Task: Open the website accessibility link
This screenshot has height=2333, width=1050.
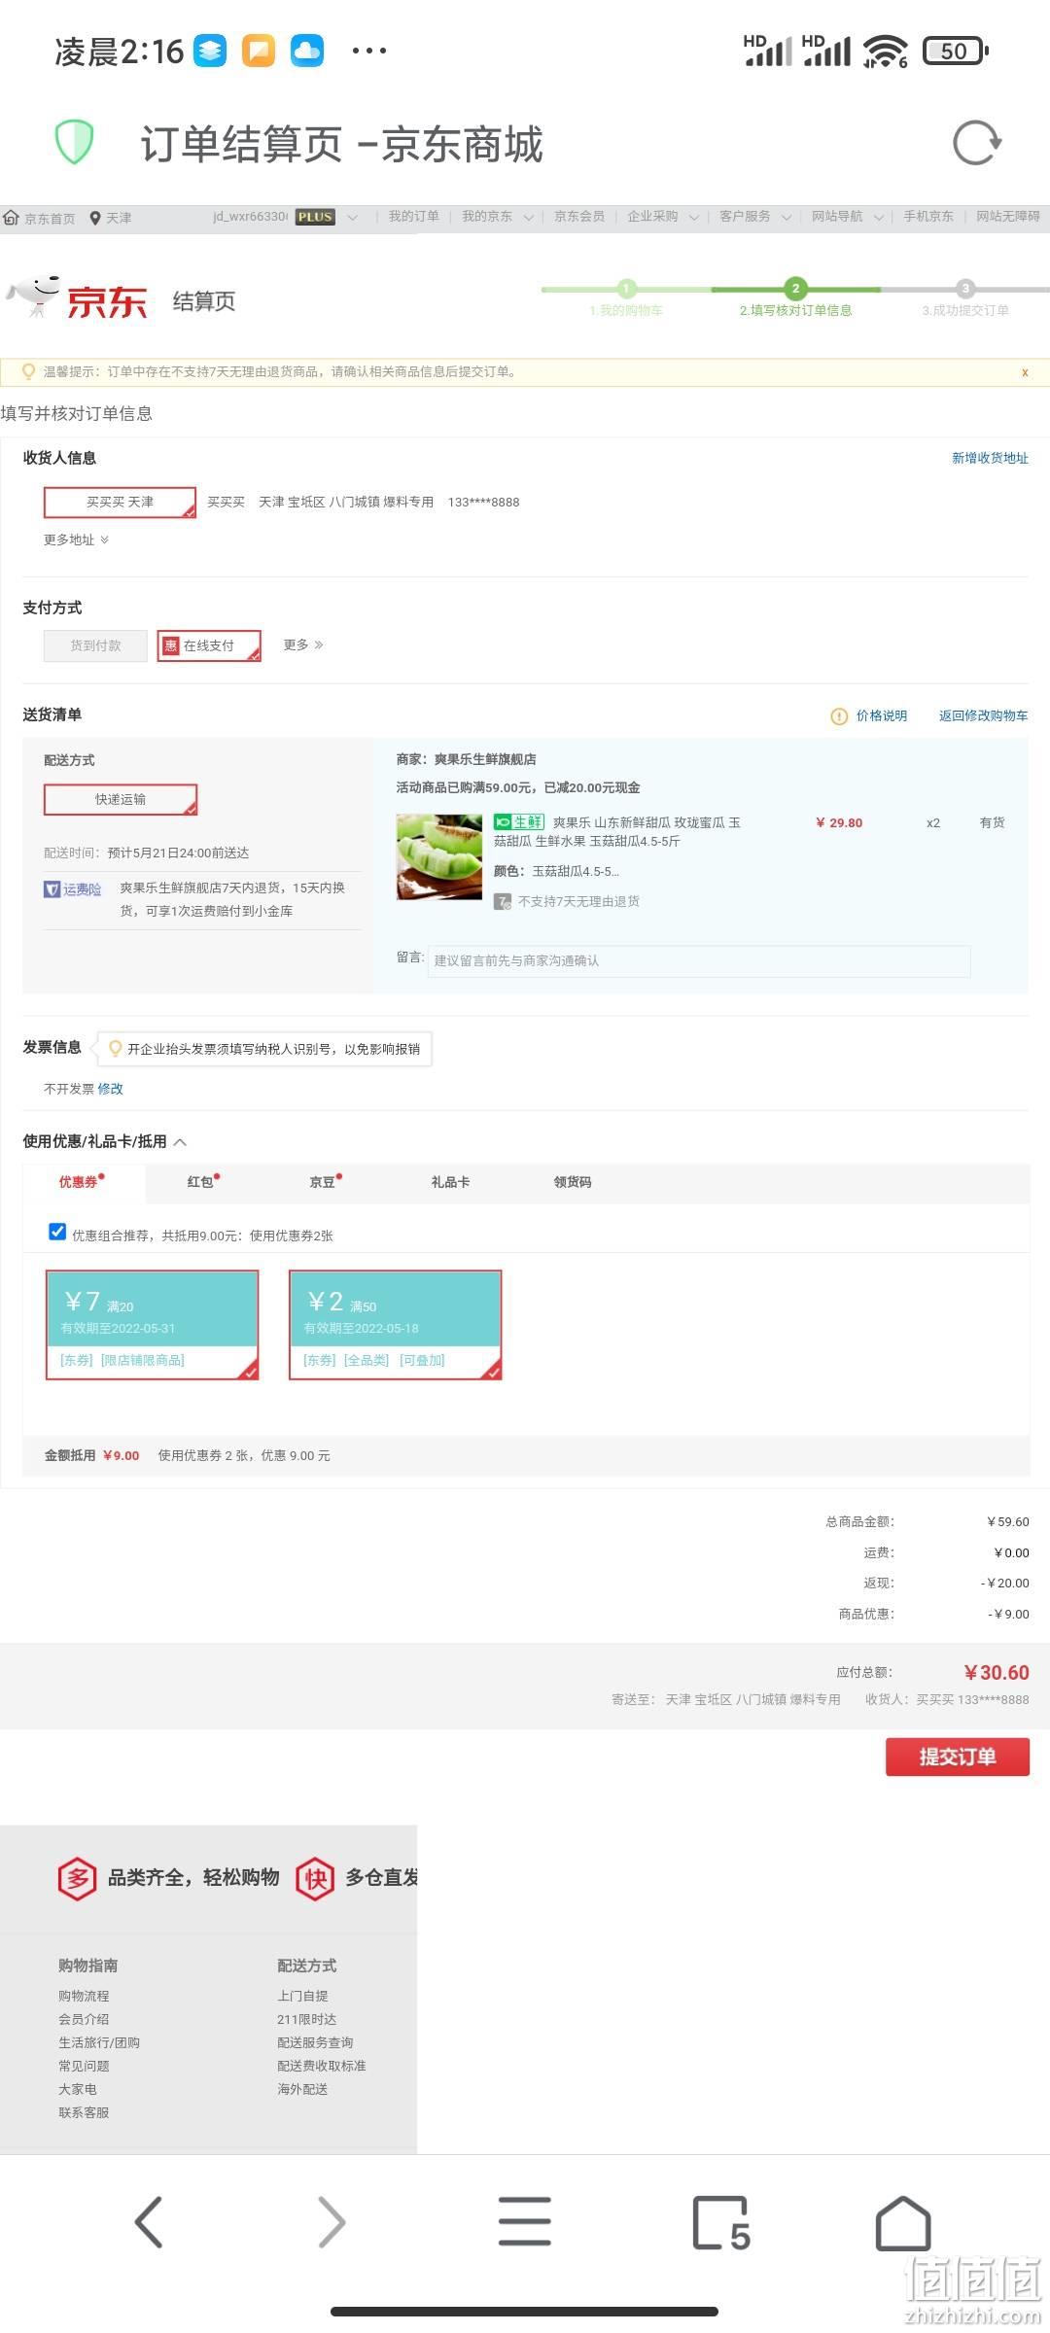Action: [1008, 217]
